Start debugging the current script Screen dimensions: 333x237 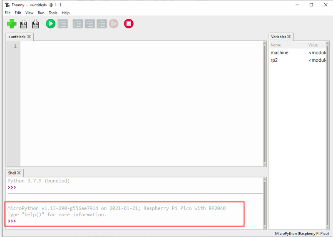(x=63, y=24)
